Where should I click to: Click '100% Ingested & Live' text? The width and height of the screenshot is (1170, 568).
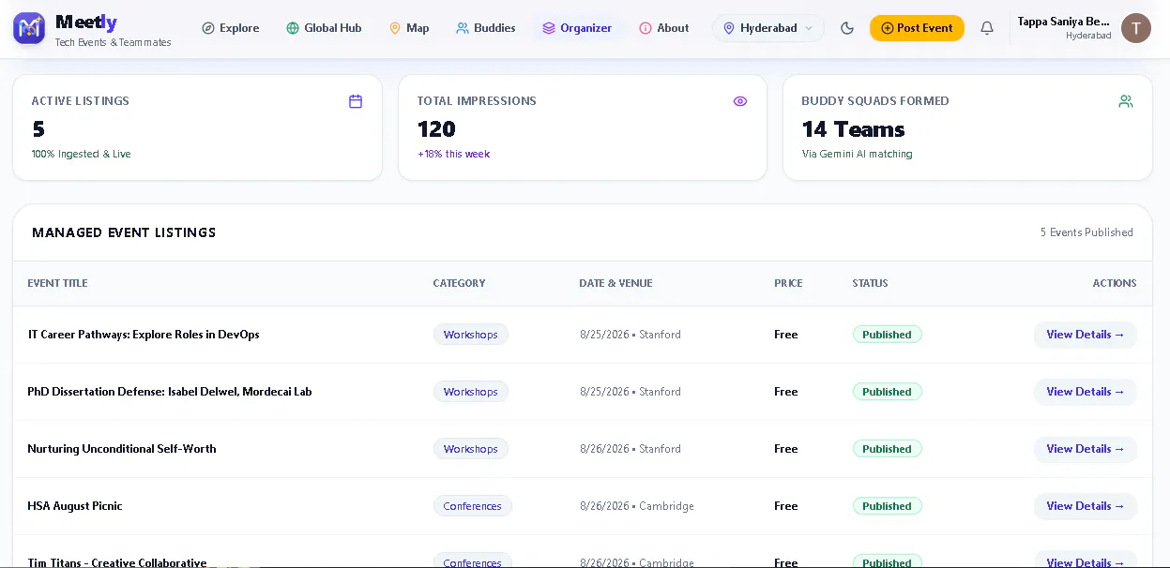point(82,154)
